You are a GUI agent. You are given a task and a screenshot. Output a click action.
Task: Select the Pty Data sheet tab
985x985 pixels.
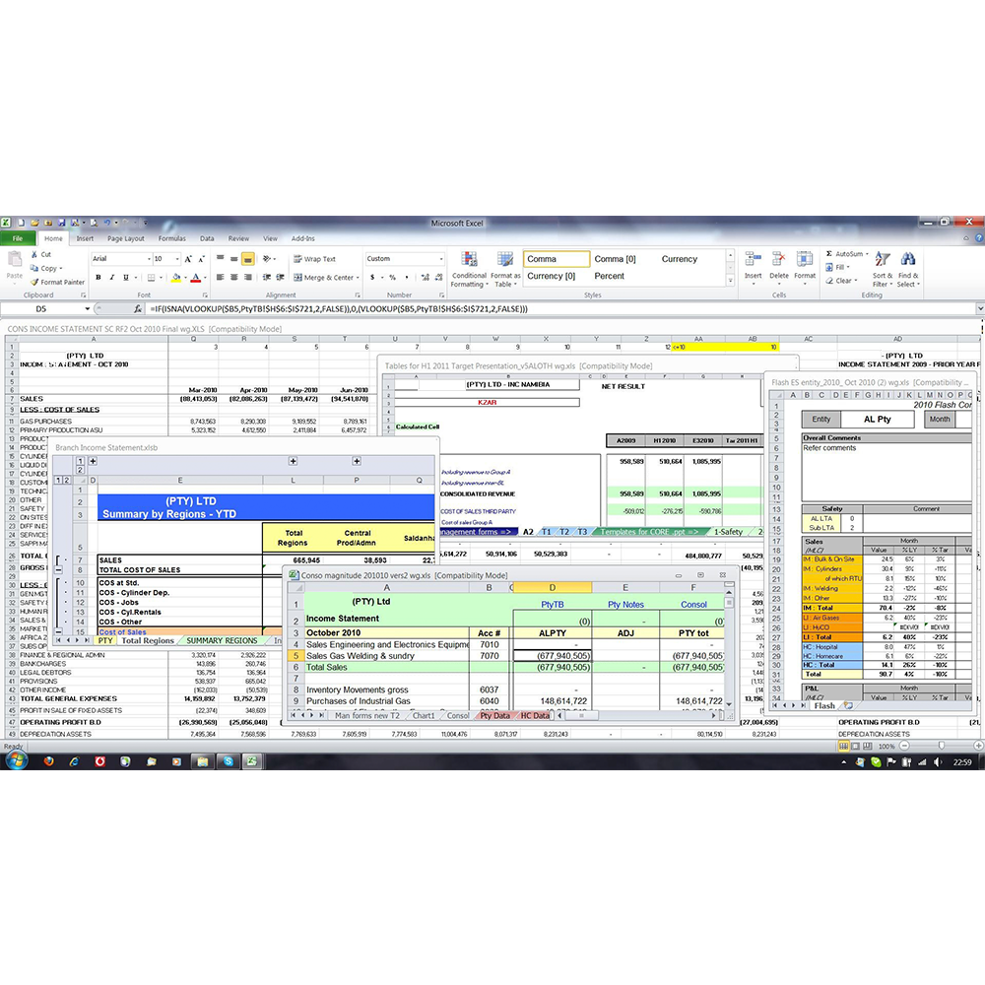(495, 715)
